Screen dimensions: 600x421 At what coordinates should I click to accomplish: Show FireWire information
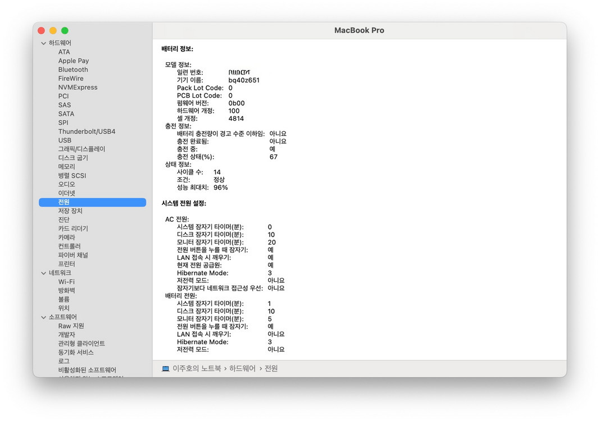click(71, 79)
